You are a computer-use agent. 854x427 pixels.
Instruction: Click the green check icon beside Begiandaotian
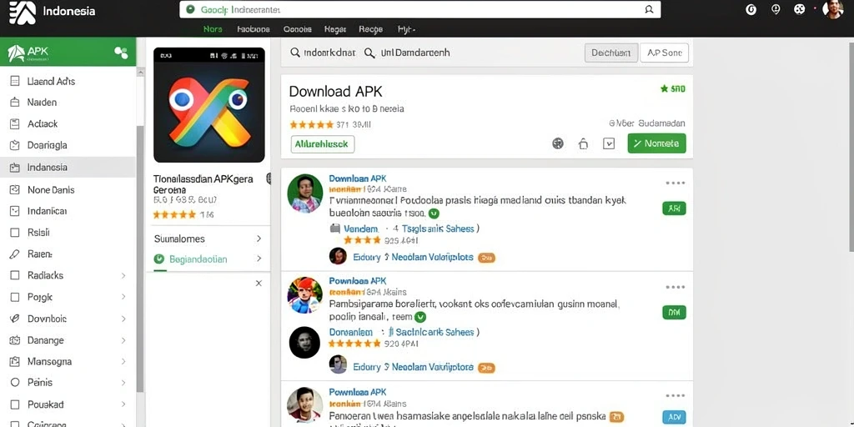[x=159, y=259]
